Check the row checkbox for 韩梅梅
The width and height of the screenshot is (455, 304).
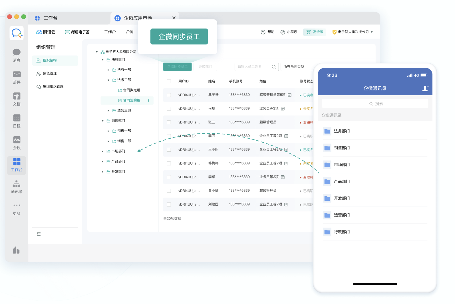tap(169, 163)
